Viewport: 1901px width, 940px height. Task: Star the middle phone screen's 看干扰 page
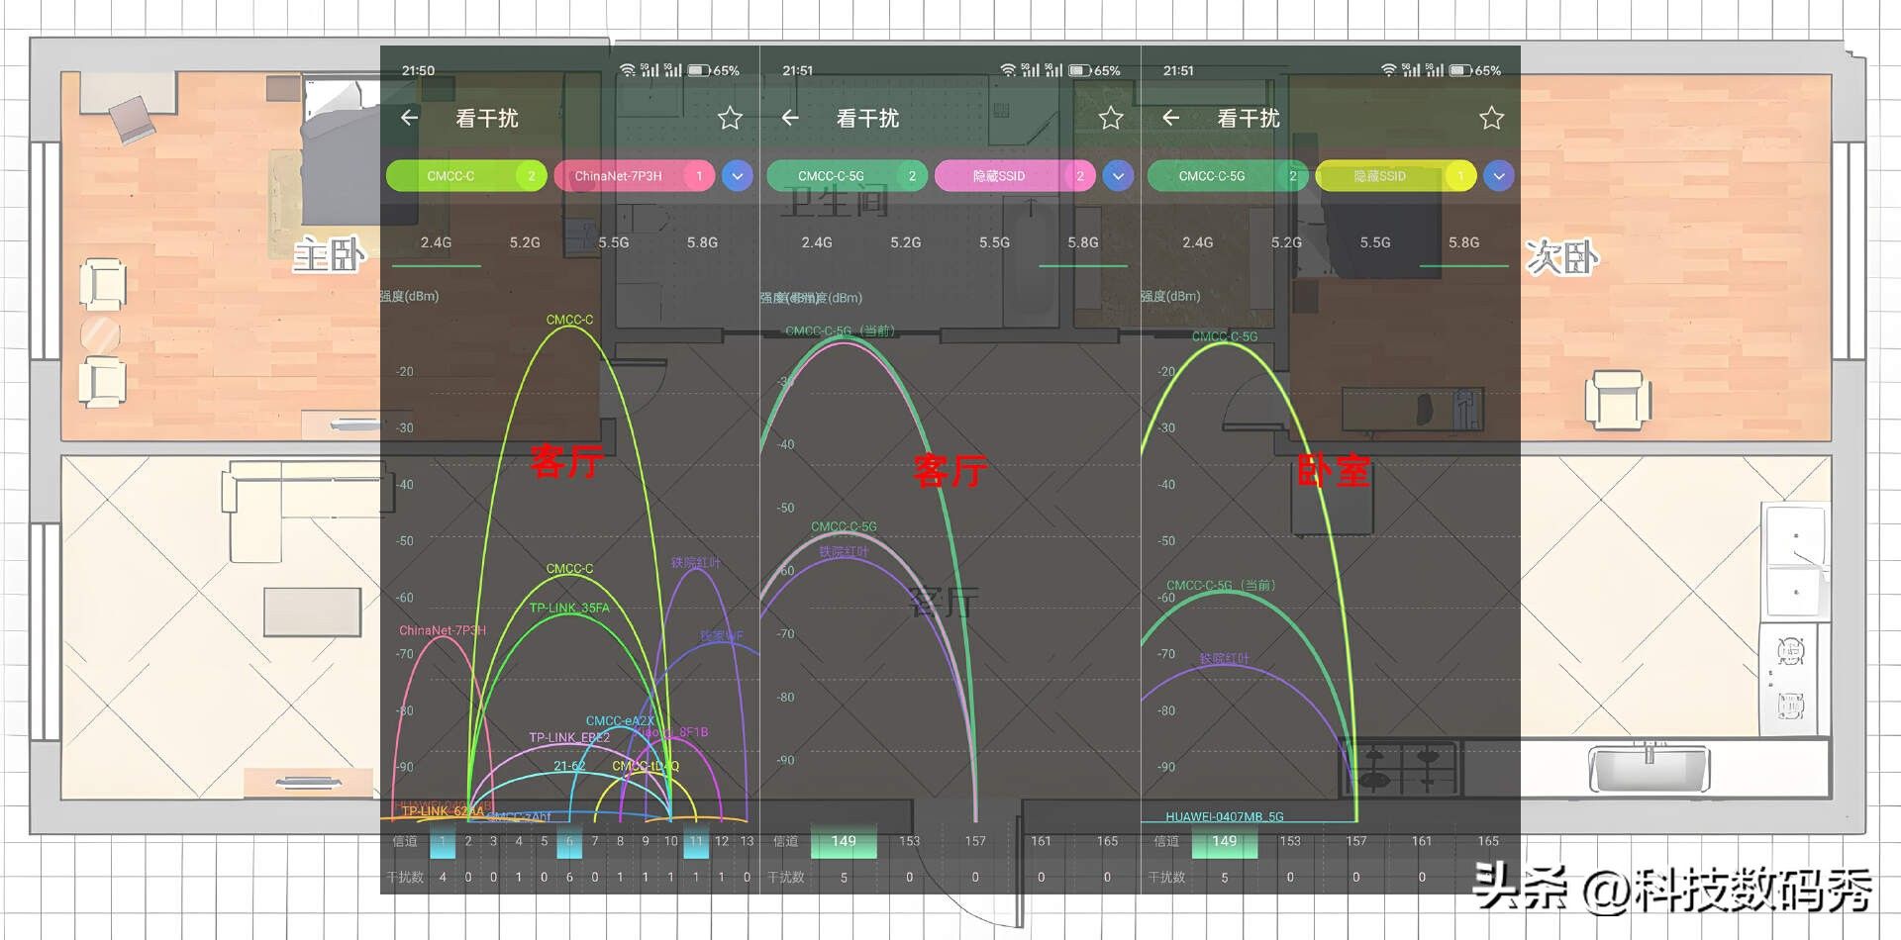(1111, 118)
